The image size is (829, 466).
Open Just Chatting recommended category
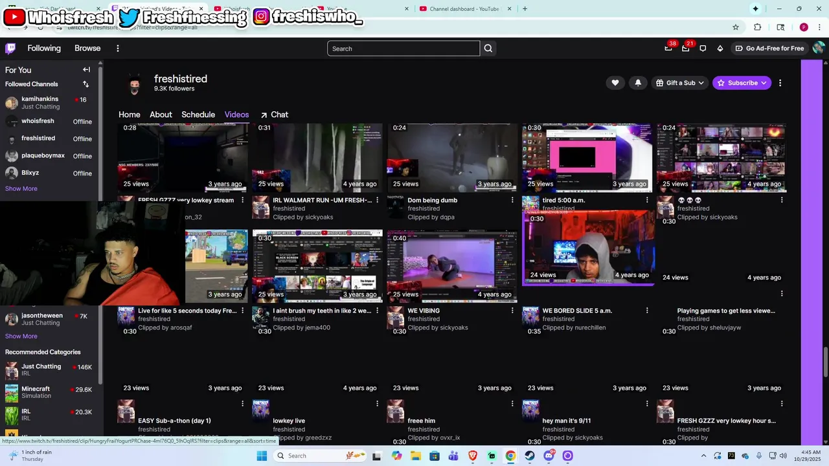[49, 370]
